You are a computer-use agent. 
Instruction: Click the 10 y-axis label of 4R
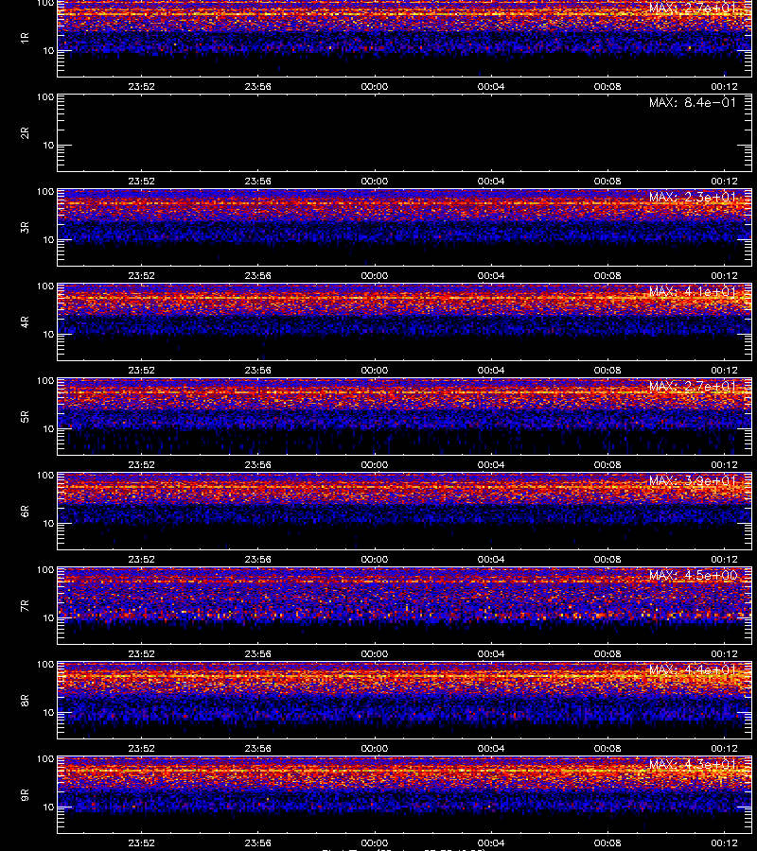48,335
